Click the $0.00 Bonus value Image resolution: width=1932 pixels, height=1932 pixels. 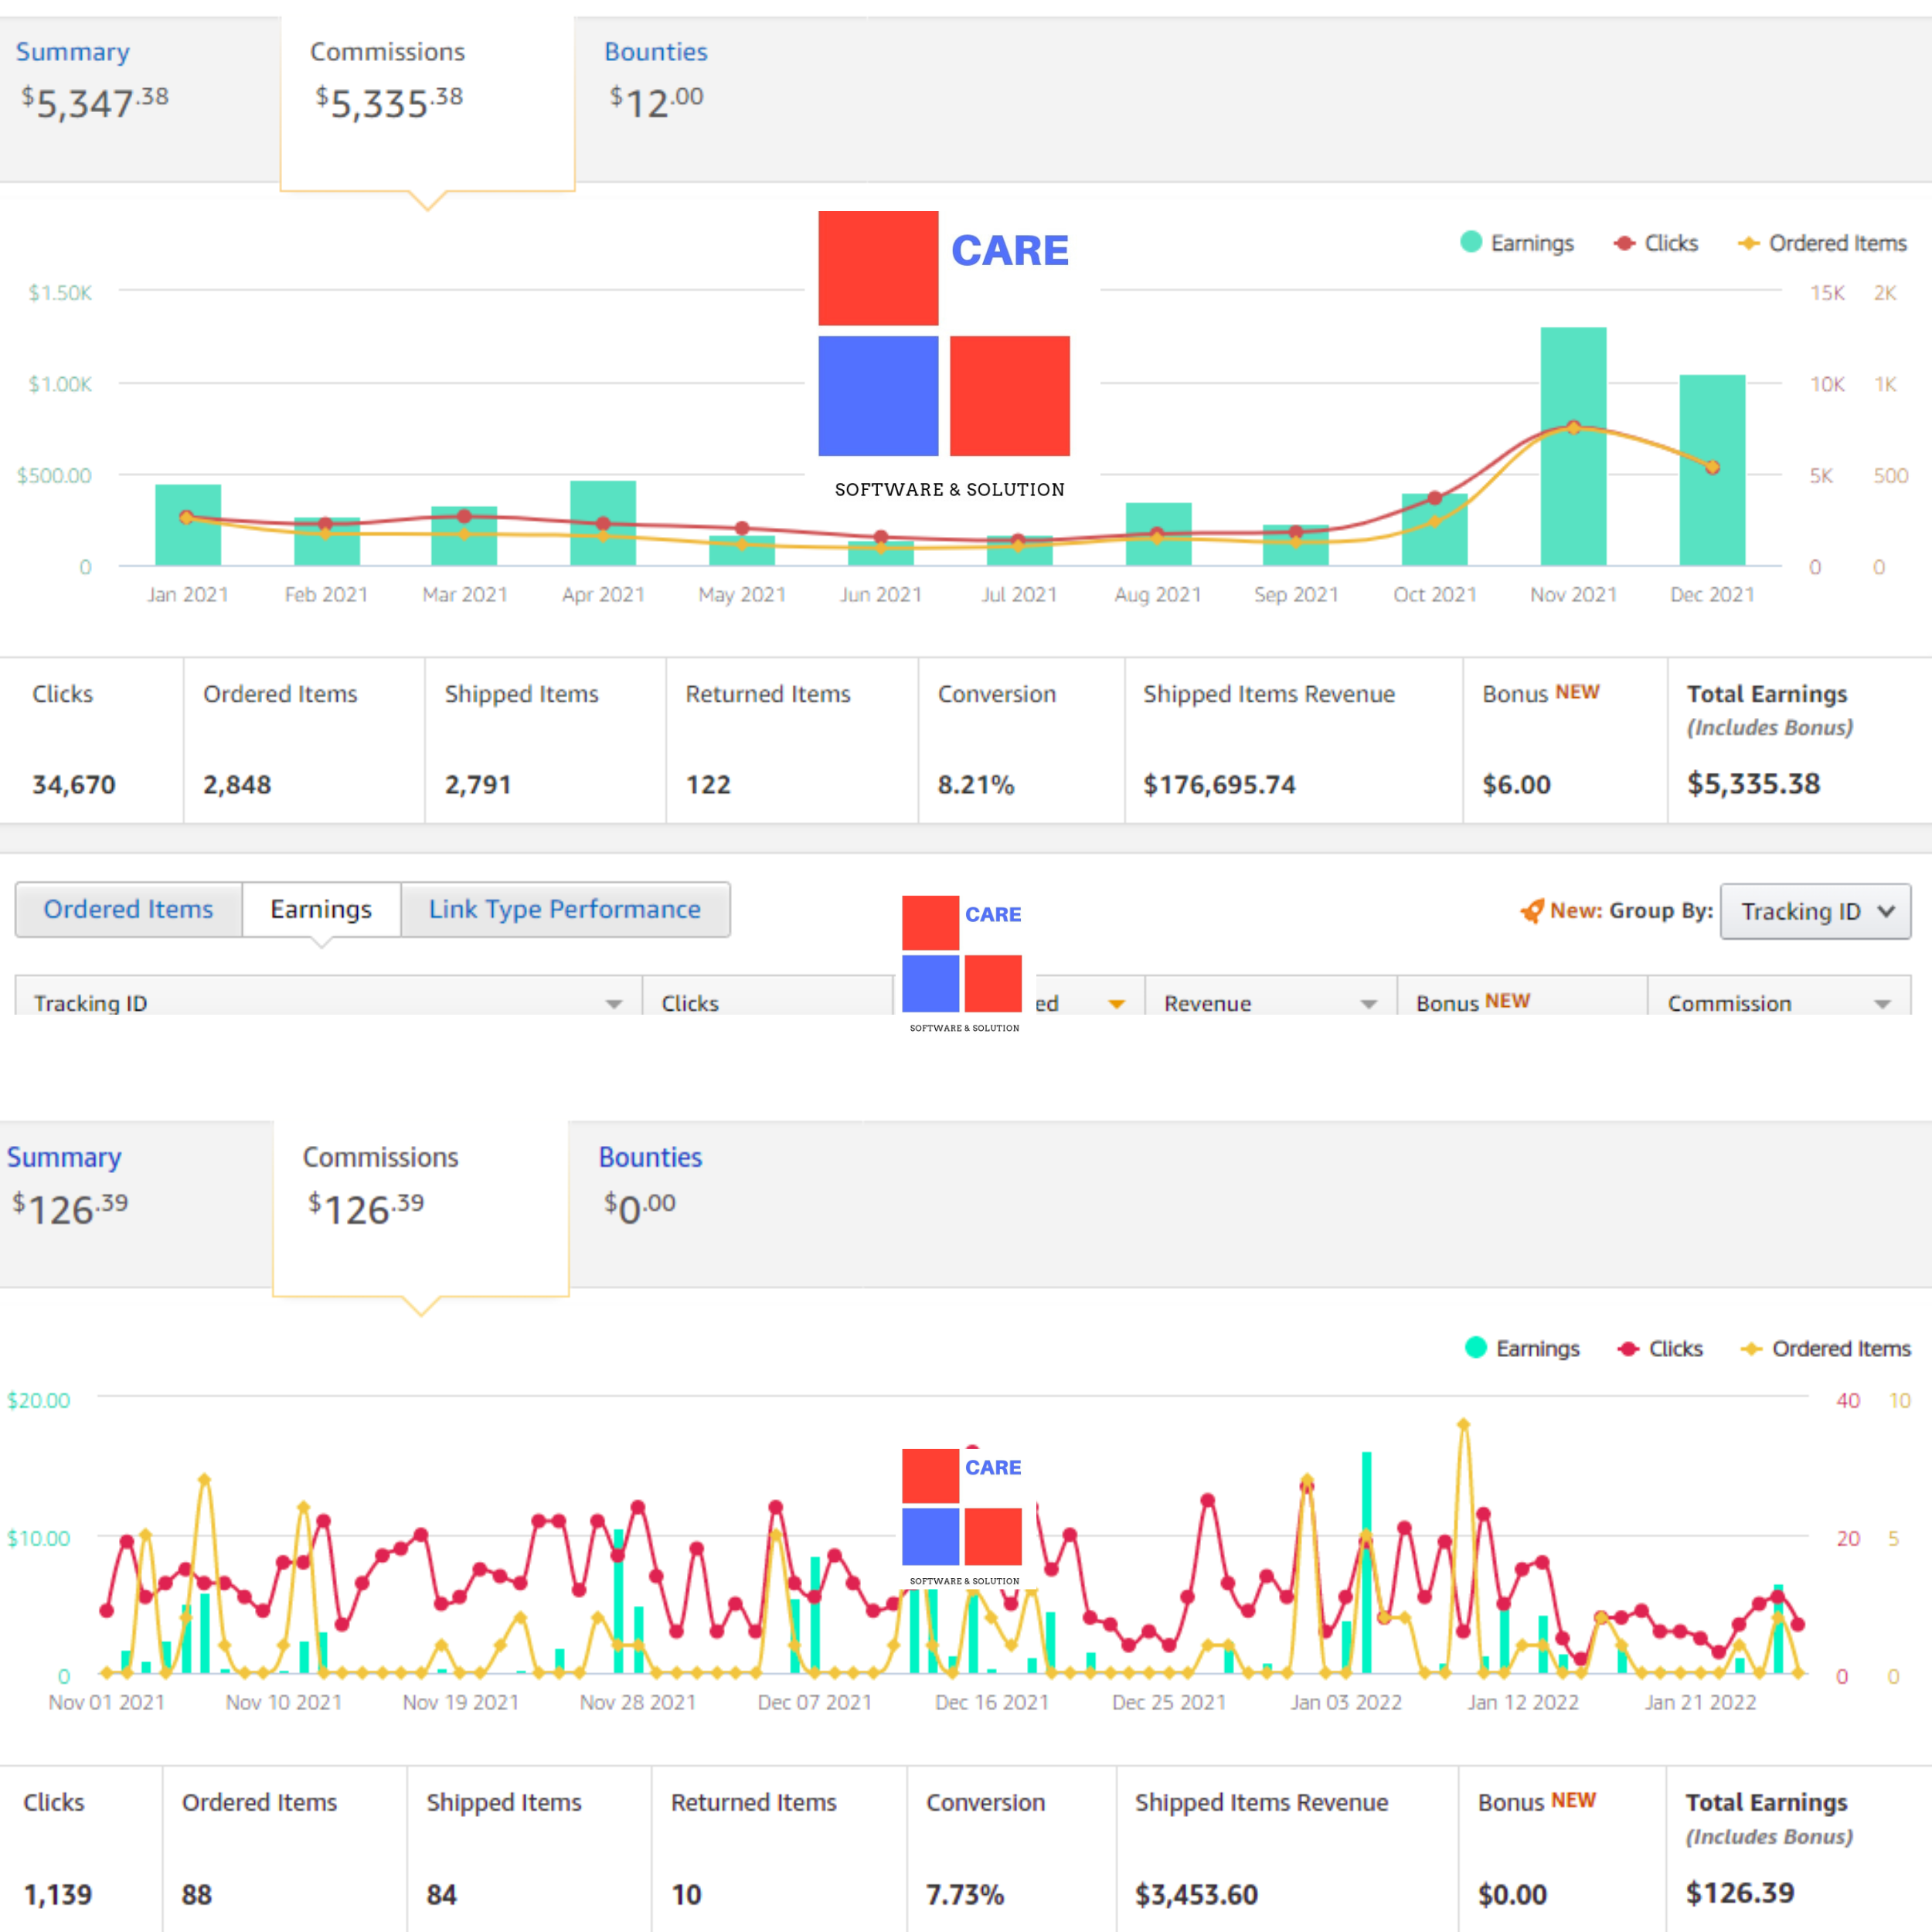(x=1513, y=1895)
